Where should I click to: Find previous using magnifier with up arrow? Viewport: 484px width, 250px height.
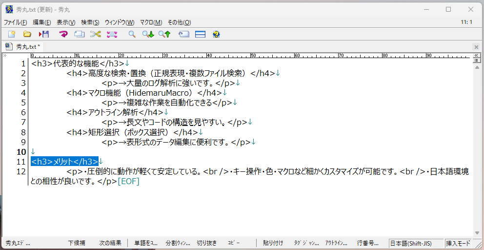click(x=164, y=34)
